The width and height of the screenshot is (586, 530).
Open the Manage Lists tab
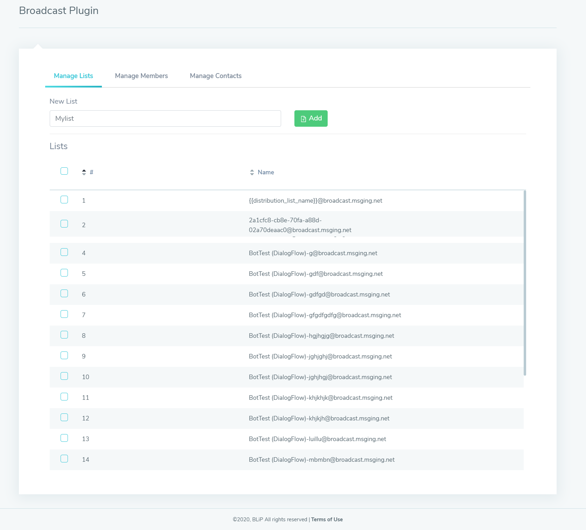pos(74,76)
